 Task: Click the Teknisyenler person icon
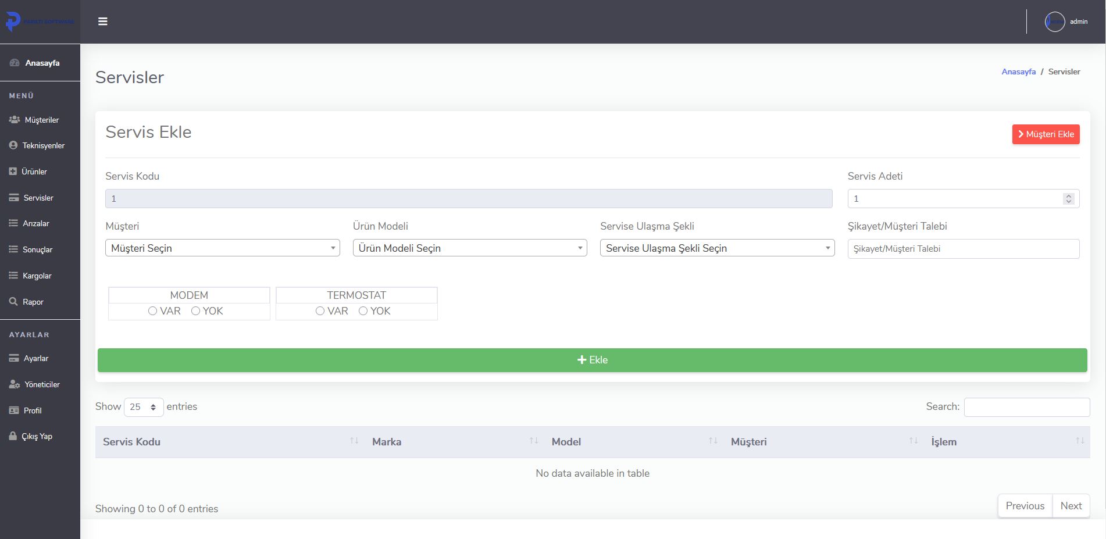[13, 145]
